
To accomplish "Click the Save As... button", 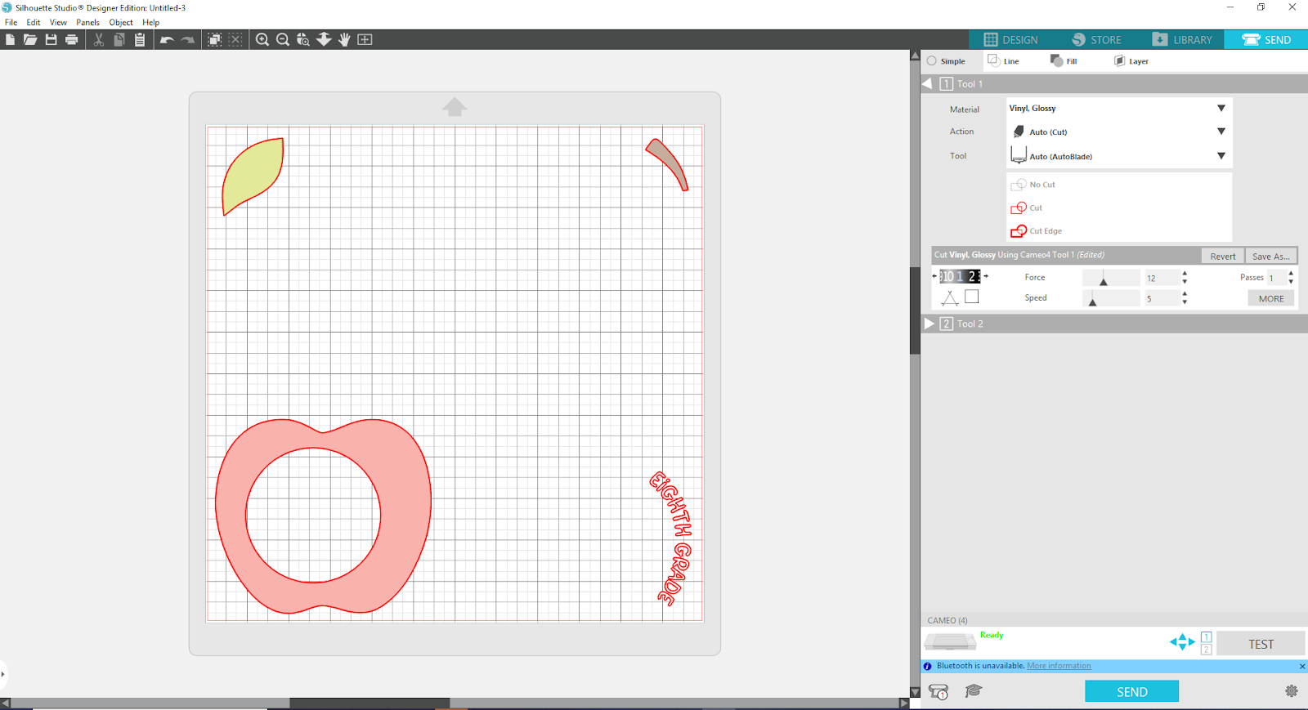I will 1271,256.
